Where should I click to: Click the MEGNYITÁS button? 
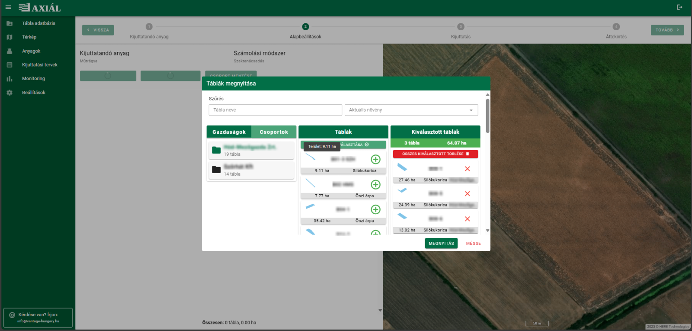441,243
